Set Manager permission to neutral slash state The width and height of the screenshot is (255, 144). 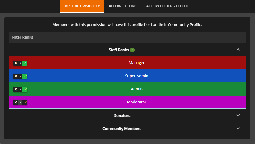pyautogui.click(x=20, y=63)
